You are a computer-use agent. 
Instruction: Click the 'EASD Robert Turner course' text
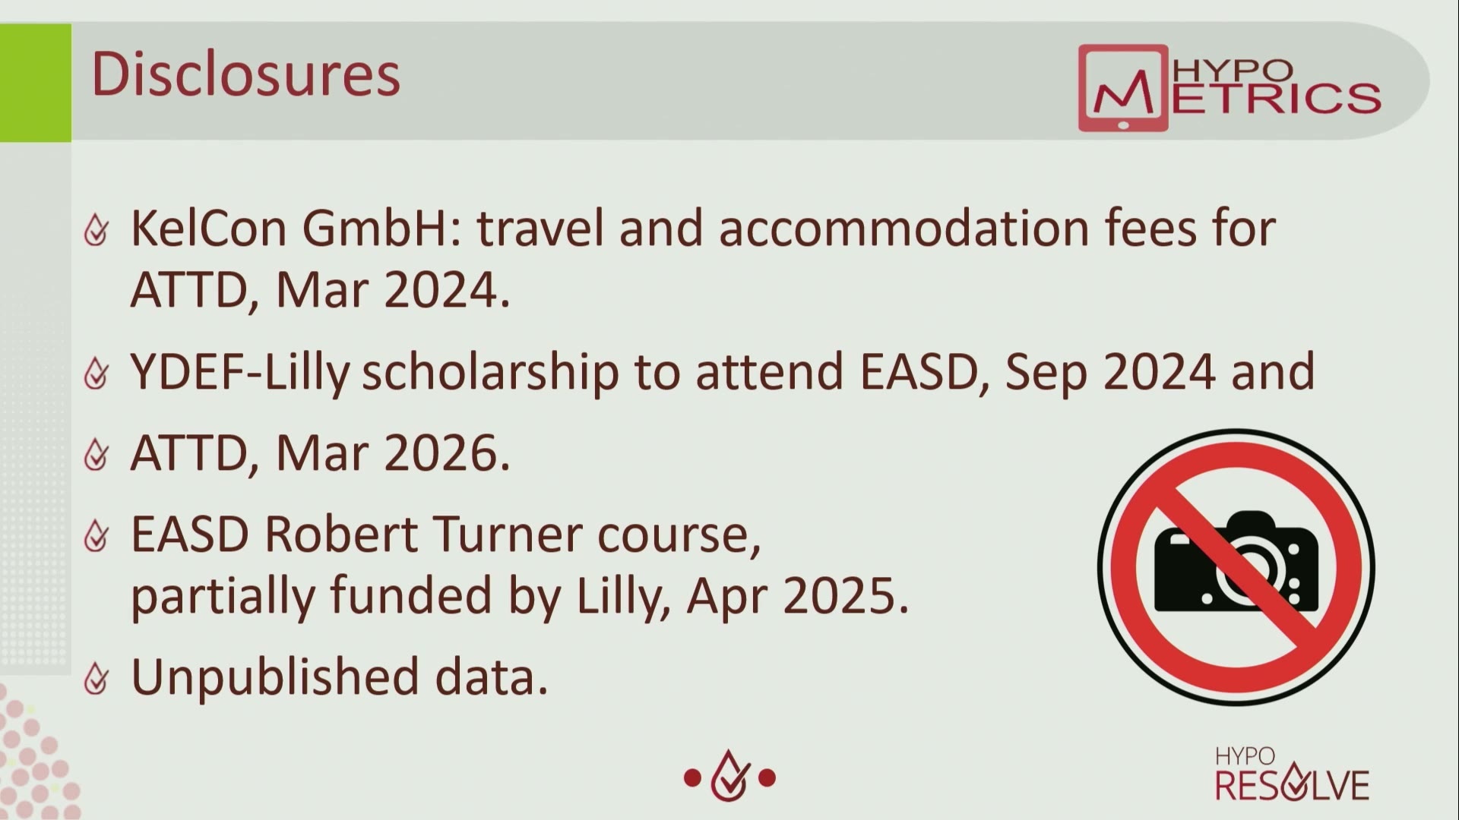(x=446, y=535)
